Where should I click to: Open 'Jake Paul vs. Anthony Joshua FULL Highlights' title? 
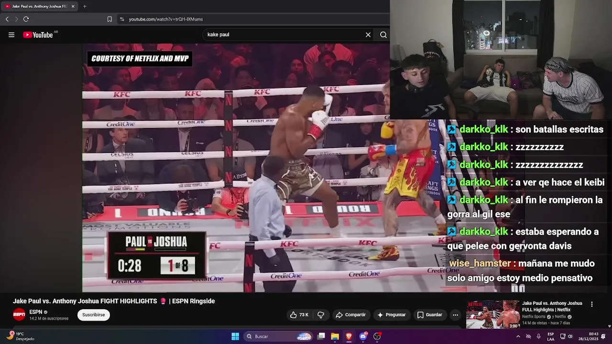pyautogui.click(x=552, y=306)
